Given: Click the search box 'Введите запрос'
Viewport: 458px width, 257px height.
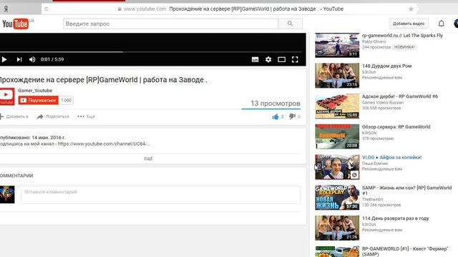Looking at the screenshot, I should pos(170,24).
